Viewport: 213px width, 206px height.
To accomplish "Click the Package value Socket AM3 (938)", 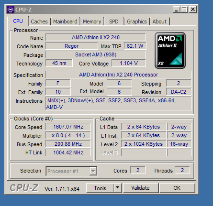I will (96, 54).
